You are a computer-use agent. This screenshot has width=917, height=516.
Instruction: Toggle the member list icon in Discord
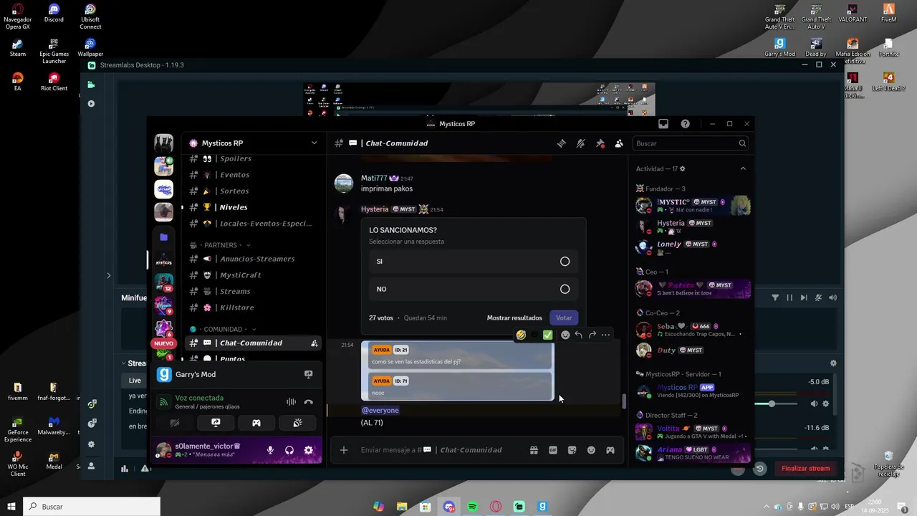(x=619, y=143)
